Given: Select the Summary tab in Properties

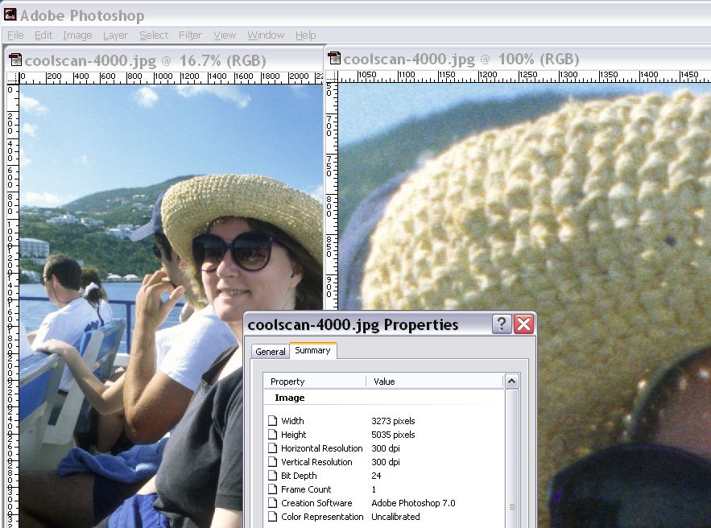Looking at the screenshot, I should (x=312, y=350).
